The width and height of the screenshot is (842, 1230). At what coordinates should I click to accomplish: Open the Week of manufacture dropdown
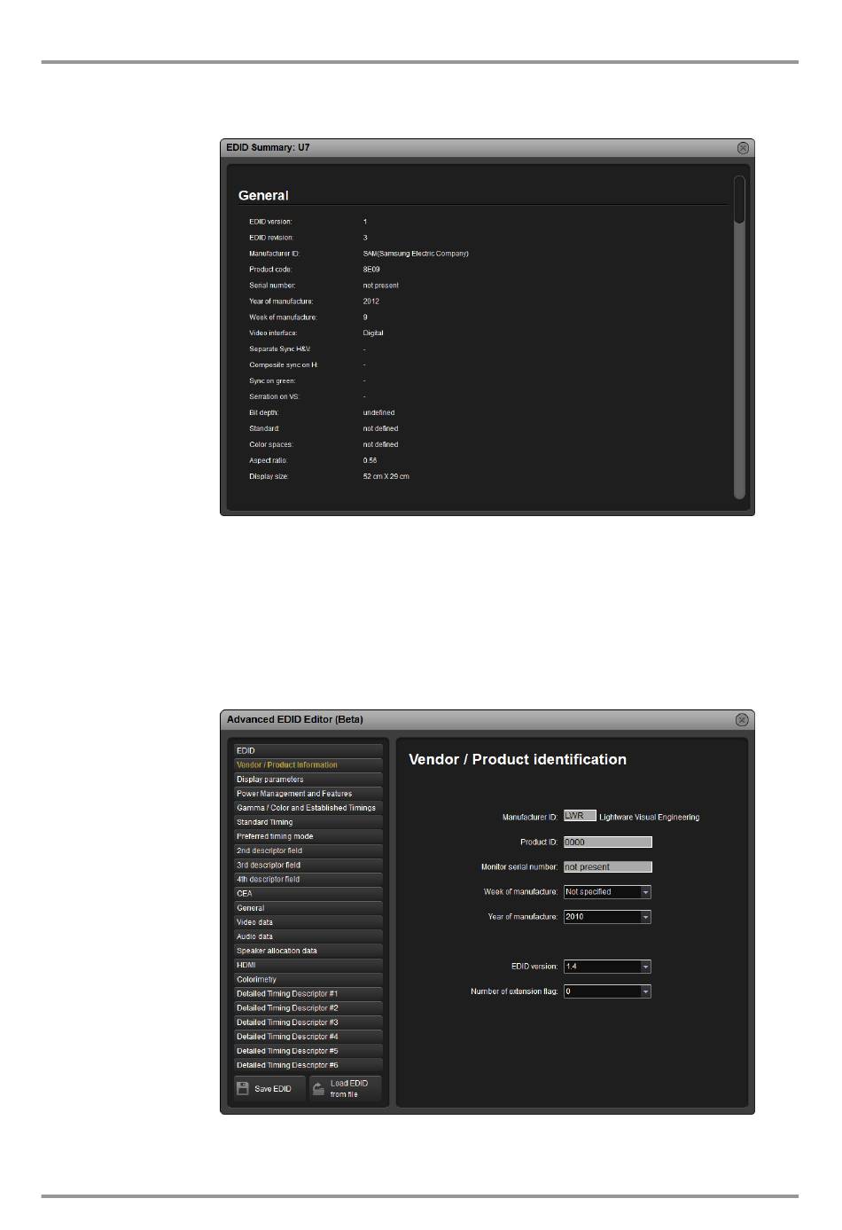coord(608,892)
